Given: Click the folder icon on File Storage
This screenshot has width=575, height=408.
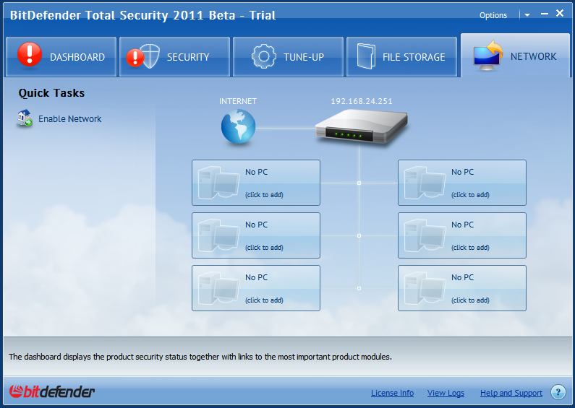Looking at the screenshot, I should 366,56.
